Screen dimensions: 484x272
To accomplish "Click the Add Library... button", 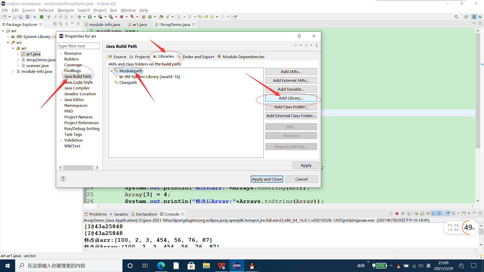I will (x=291, y=98).
